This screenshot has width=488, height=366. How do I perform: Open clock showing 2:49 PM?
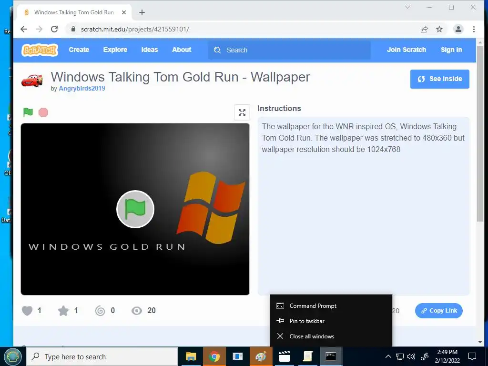click(447, 356)
